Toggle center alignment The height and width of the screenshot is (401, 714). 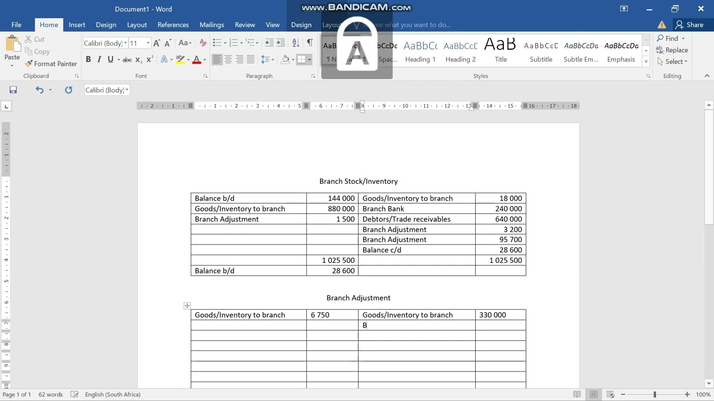click(228, 60)
